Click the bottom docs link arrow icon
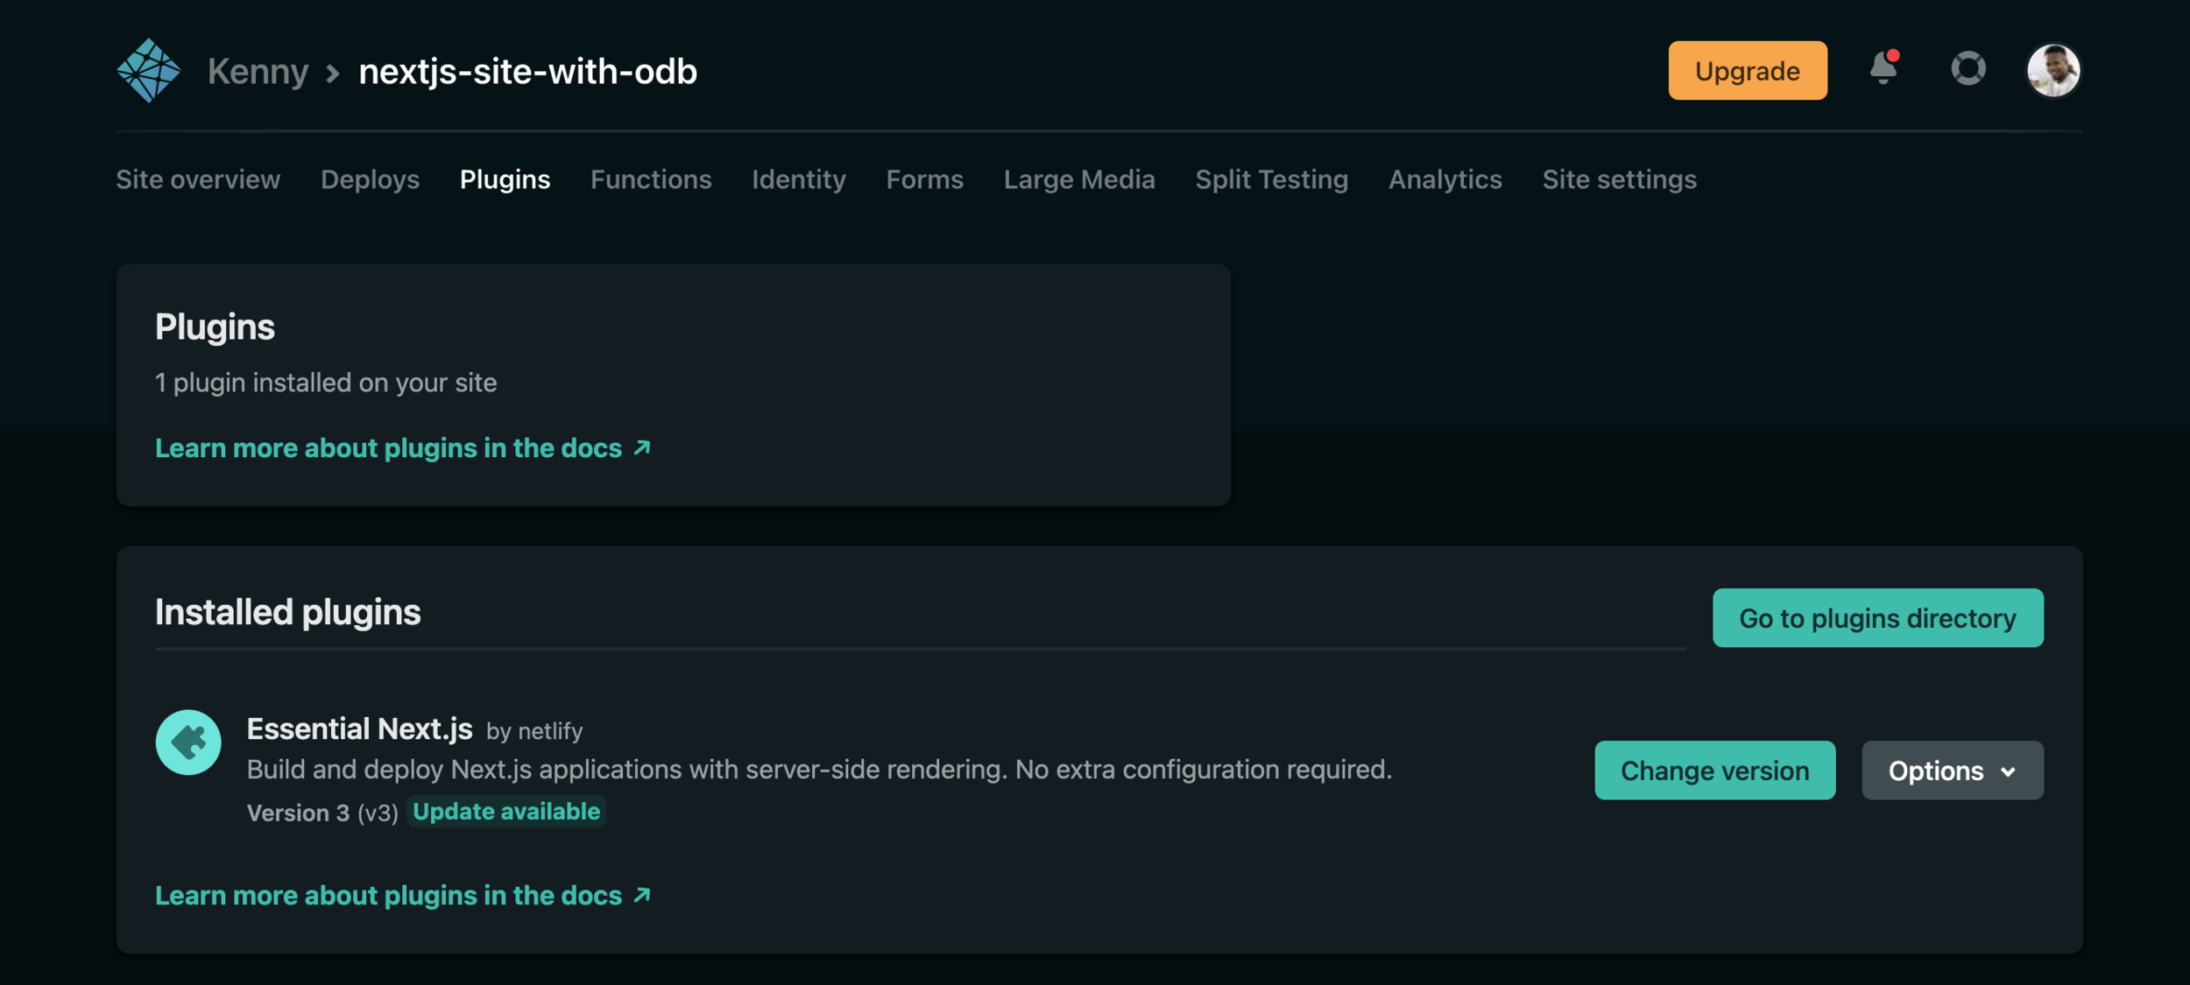This screenshot has height=985, width=2190. coord(642,895)
